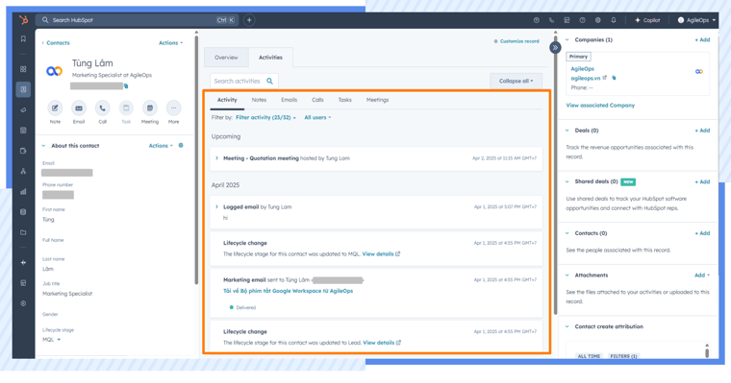Collapse right sidebar with double-chevron button
This screenshot has height=383, width=731.
tap(555, 47)
